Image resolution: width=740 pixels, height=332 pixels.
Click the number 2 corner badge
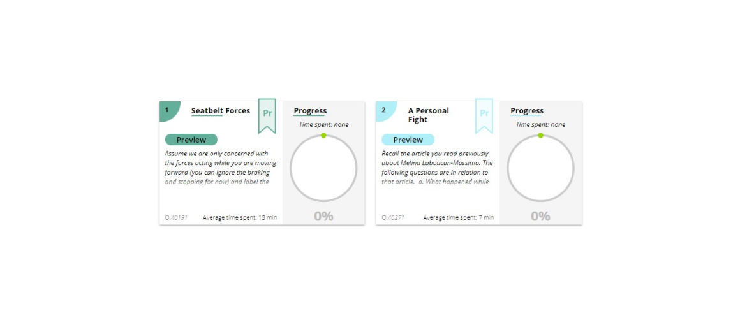click(x=385, y=111)
